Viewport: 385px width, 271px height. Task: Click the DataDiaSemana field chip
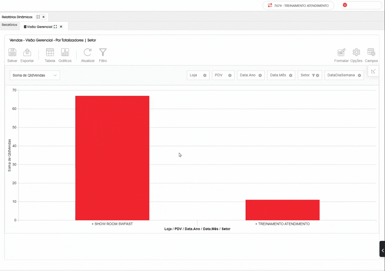tap(344, 75)
